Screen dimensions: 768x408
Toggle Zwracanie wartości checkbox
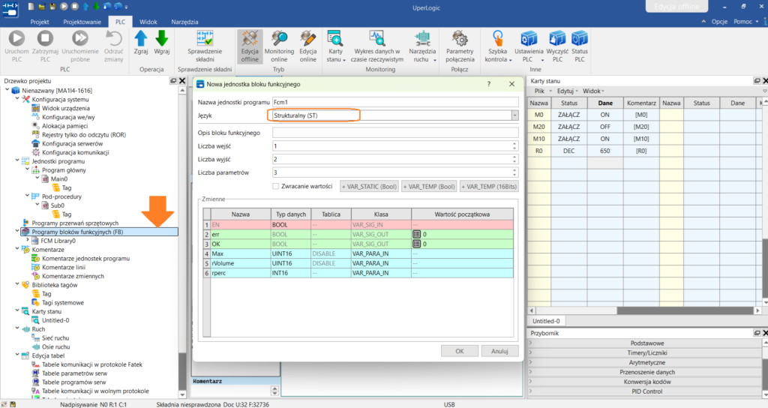[x=276, y=186]
